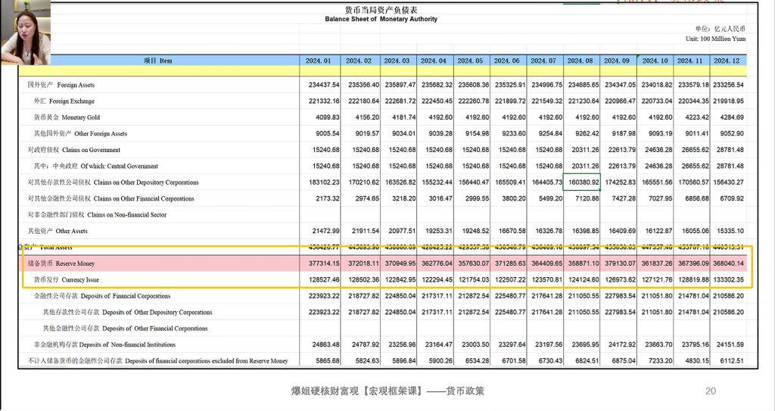The height and width of the screenshot is (411, 775).
Task: Click Deposits of Non-financial Institutions label
Action: tap(104, 344)
